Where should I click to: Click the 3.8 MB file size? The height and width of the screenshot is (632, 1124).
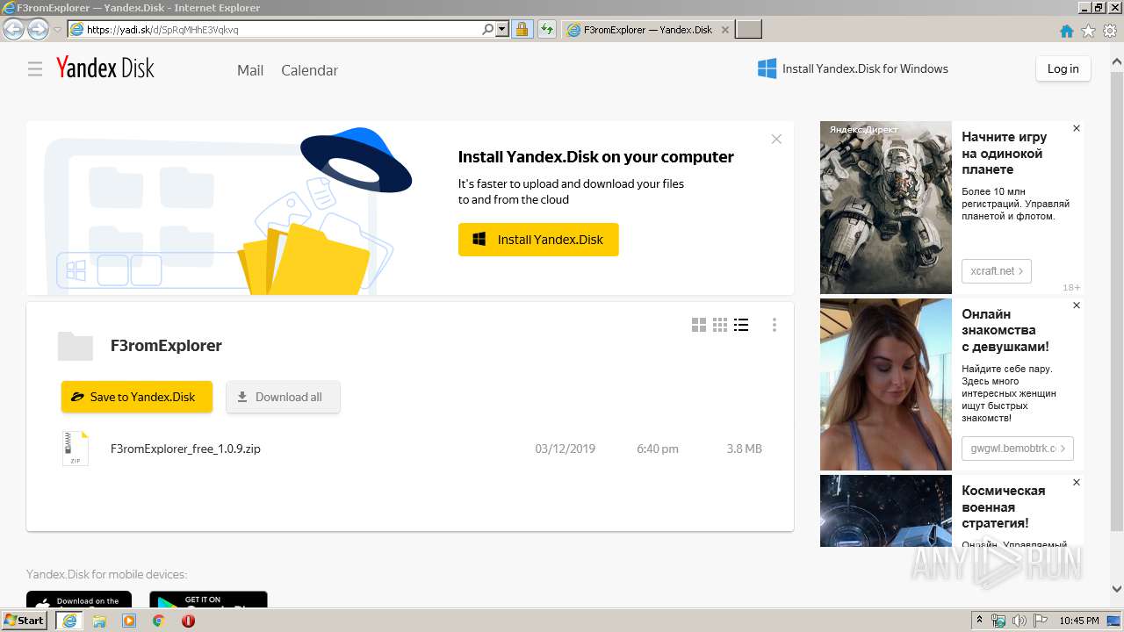(744, 449)
